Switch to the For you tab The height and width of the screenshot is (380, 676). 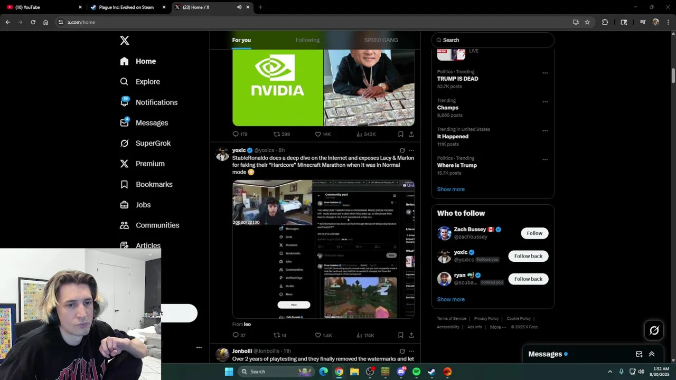tap(241, 40)
